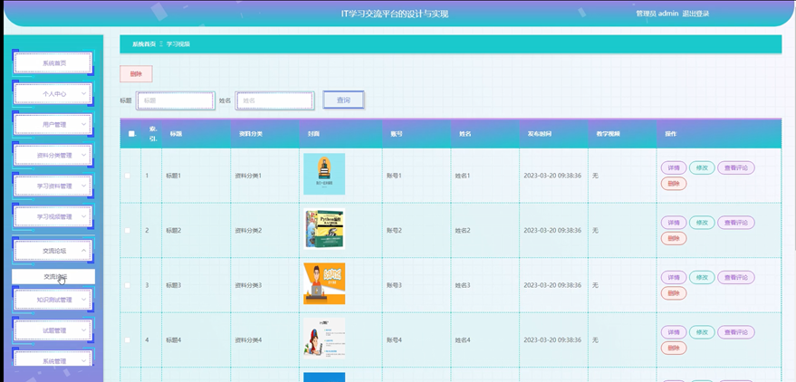
Task: Click 查看评论 for row 标题3
Action: [736, 277]
